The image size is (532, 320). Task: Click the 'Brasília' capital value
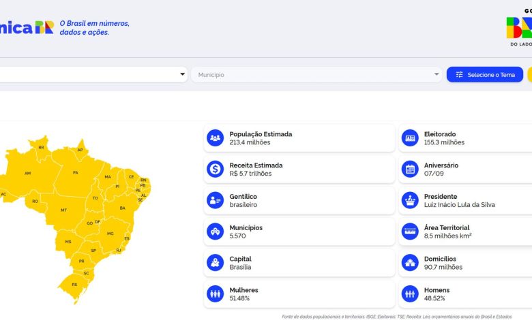pyautogui.click(x=240, y=267)
